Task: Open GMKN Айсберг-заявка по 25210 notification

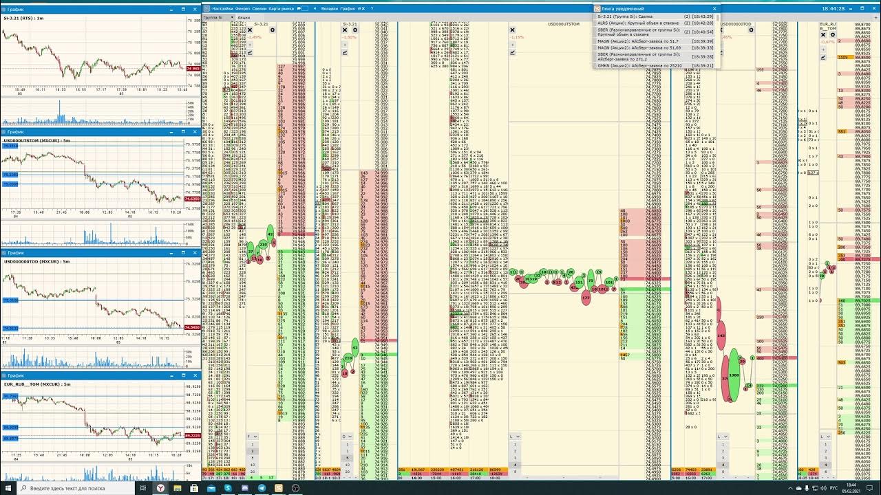Action: pyautogui.click(x=655, y=65)
